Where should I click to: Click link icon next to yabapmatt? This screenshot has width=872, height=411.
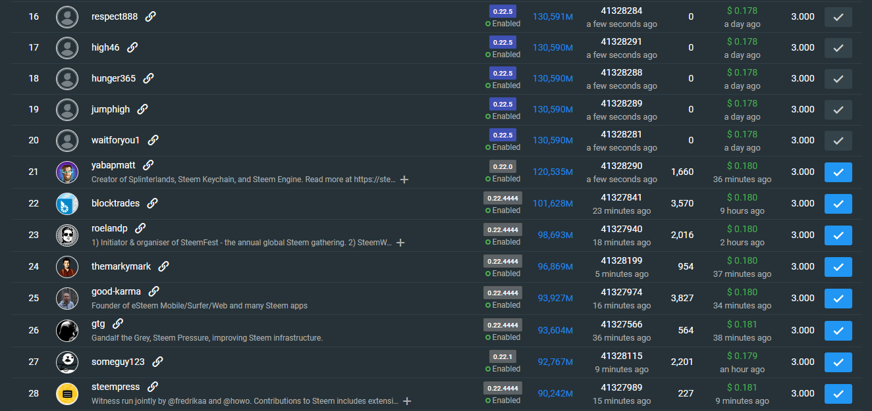coord(148,165)
